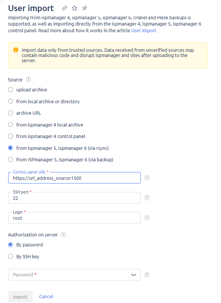The height and width of the screenshot is (303, 221).
Task: Toggle password visibility eye icon
Action: 133,275
